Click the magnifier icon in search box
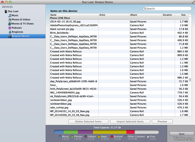The image size is (195, 142). pos(145,9)
